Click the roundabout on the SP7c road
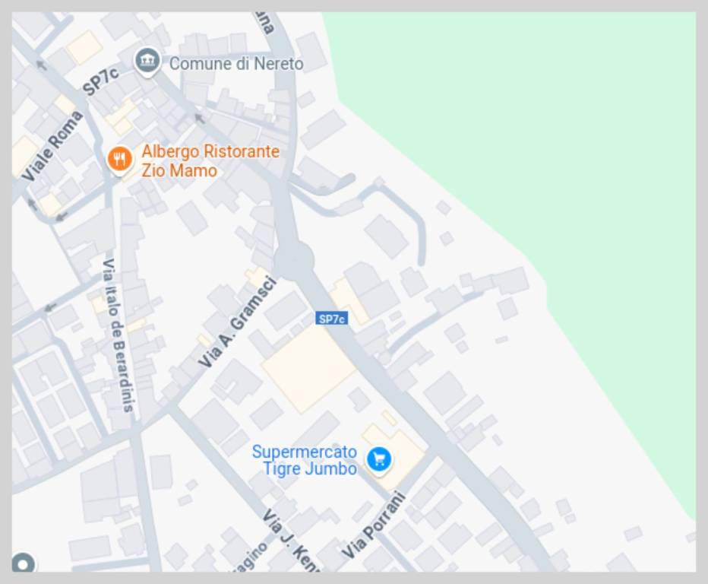 tap(293, 259)
